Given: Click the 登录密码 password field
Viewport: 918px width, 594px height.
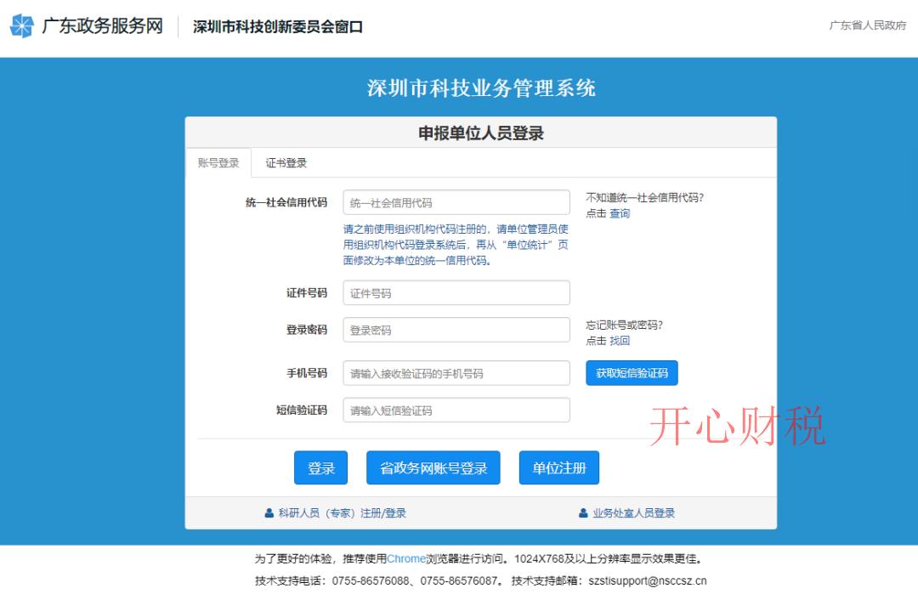Looking at the screenshot, I should pyautogui.click(x=456, y=328).
